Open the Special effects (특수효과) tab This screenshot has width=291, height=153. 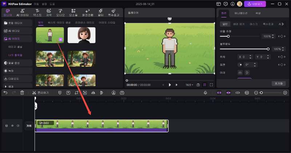click(113, 13)
